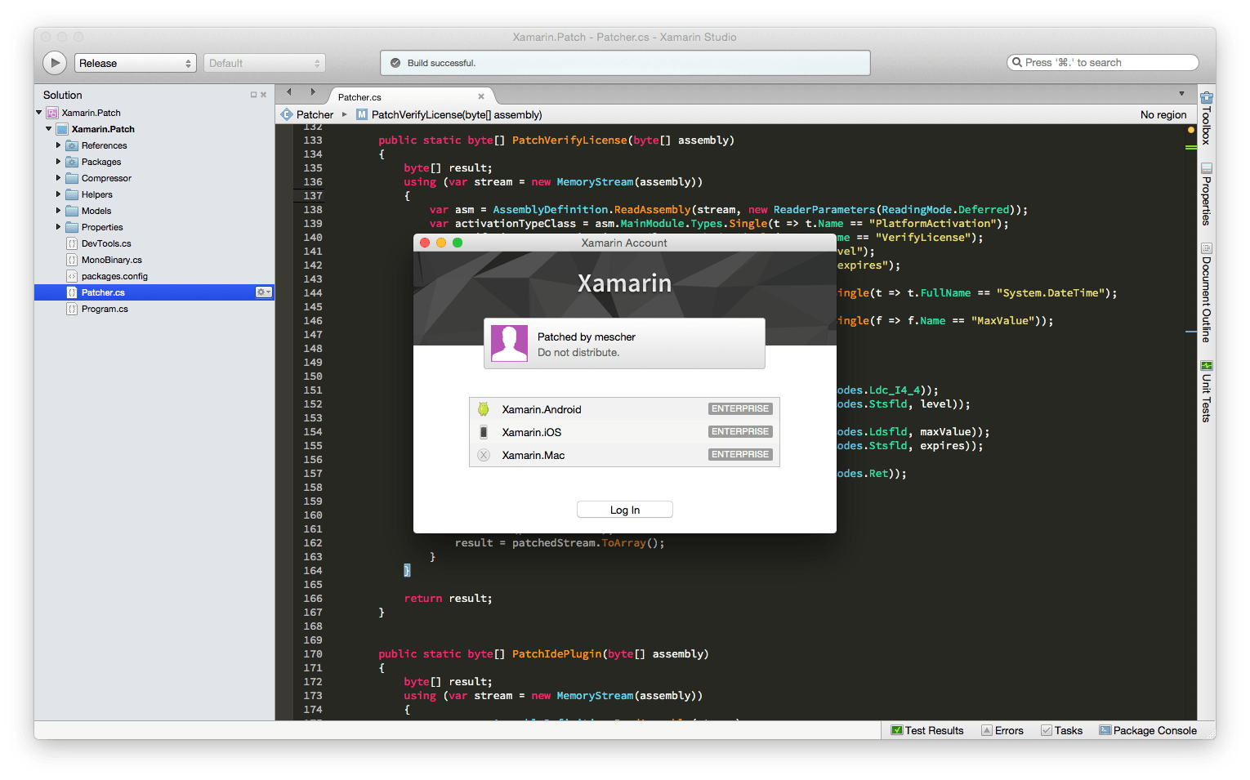The width and height of the screenshot is (1250, 780).
Task: Open the Patcher class breadcrumb
Action: [x=308, y=114]
